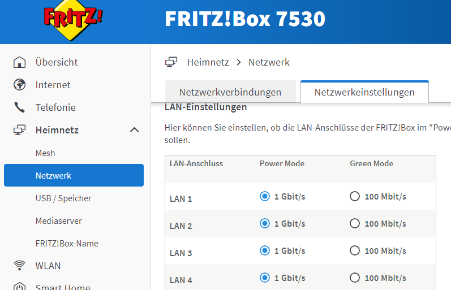
Task: Click the Internet globe icon
Action: click(20, 84)
